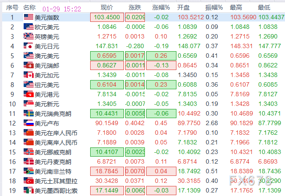This screenshot has width=285, height=196.
Task: Select the 美元日元 row name
Action: [x=47, y=46]
